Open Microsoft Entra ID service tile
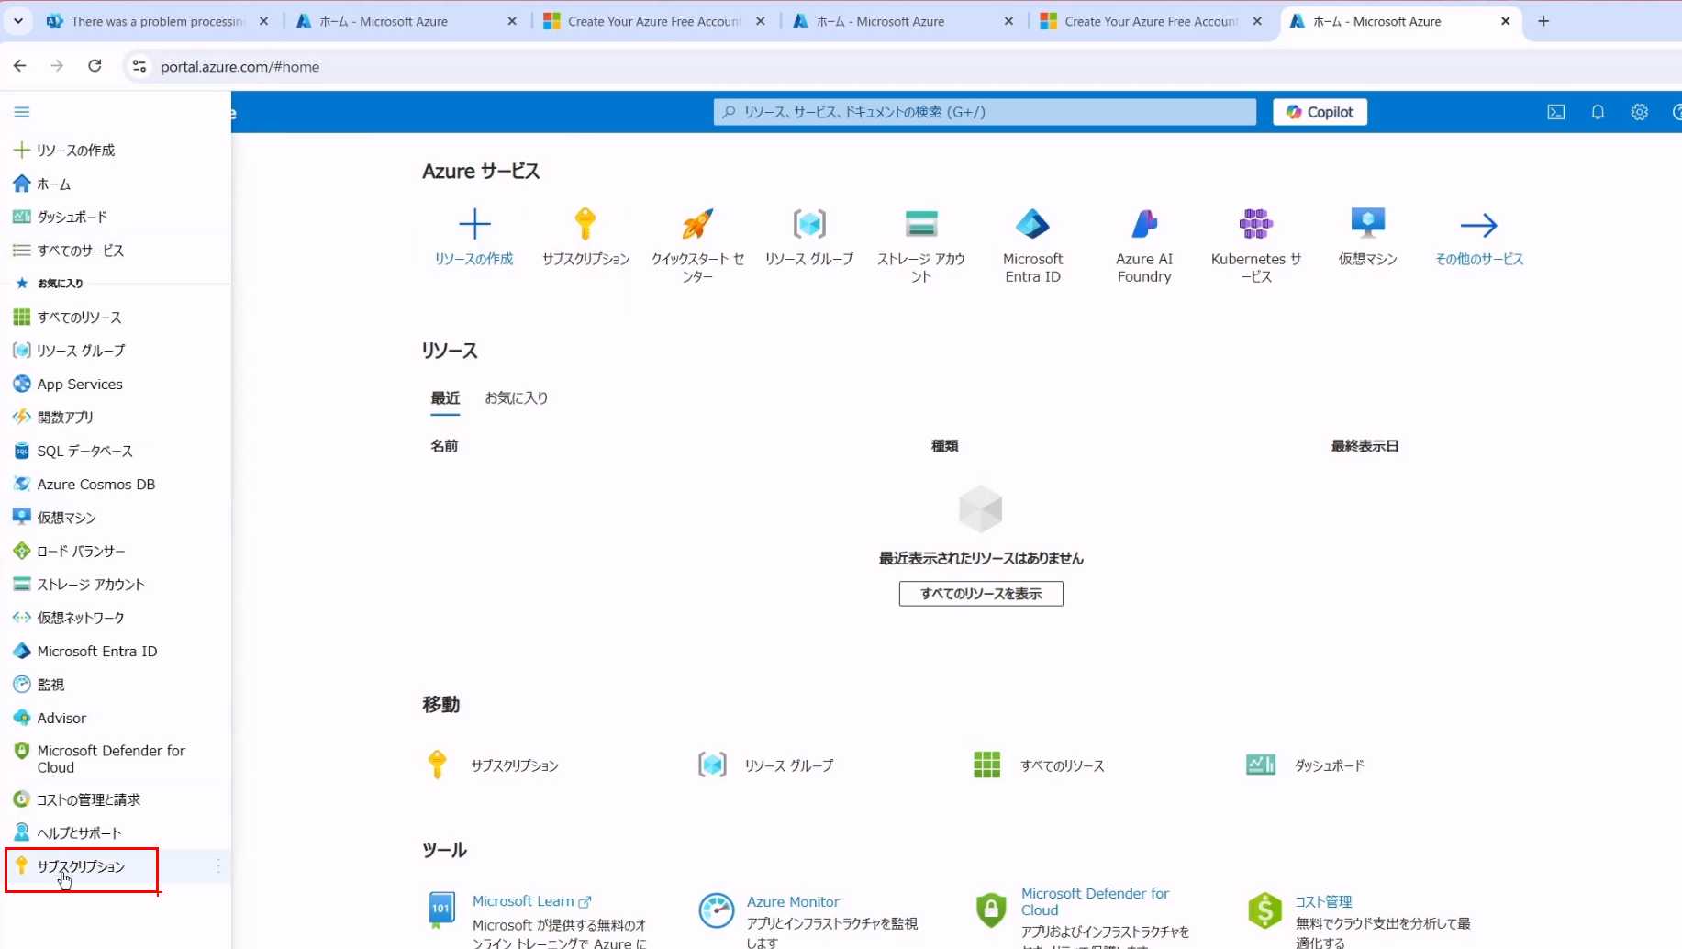This screenshot has width=1682, height=949. (1032, 224)
